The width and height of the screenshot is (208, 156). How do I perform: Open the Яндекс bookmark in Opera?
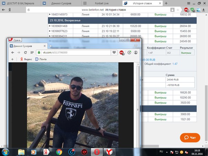(26, 59)
